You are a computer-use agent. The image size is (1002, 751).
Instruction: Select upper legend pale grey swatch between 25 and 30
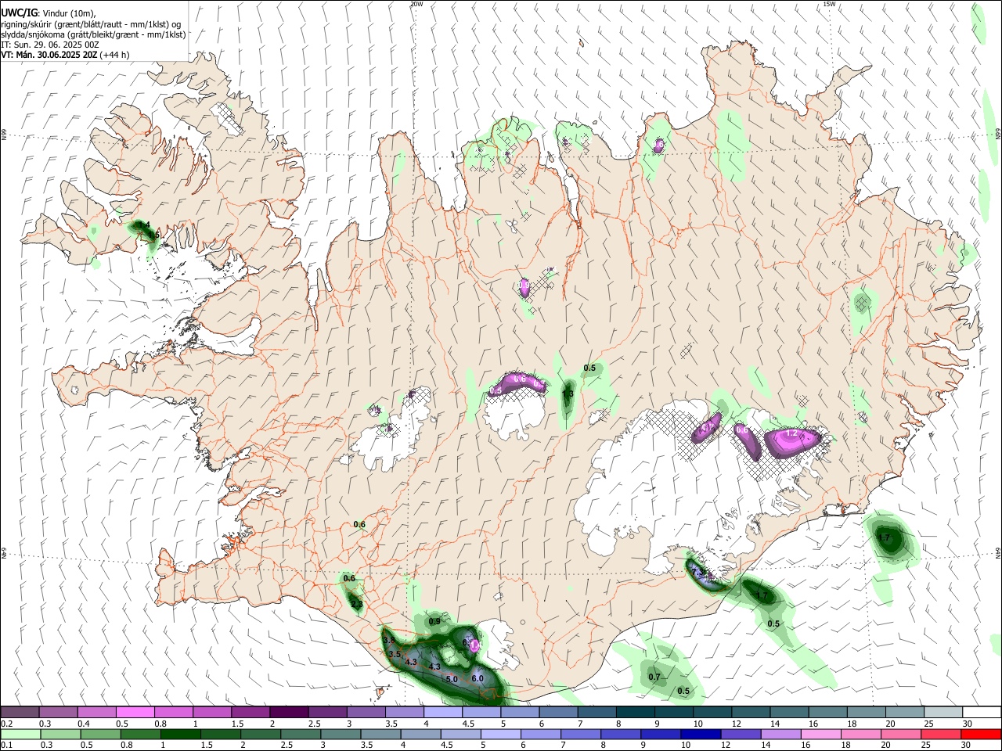(x=944, y=713)
